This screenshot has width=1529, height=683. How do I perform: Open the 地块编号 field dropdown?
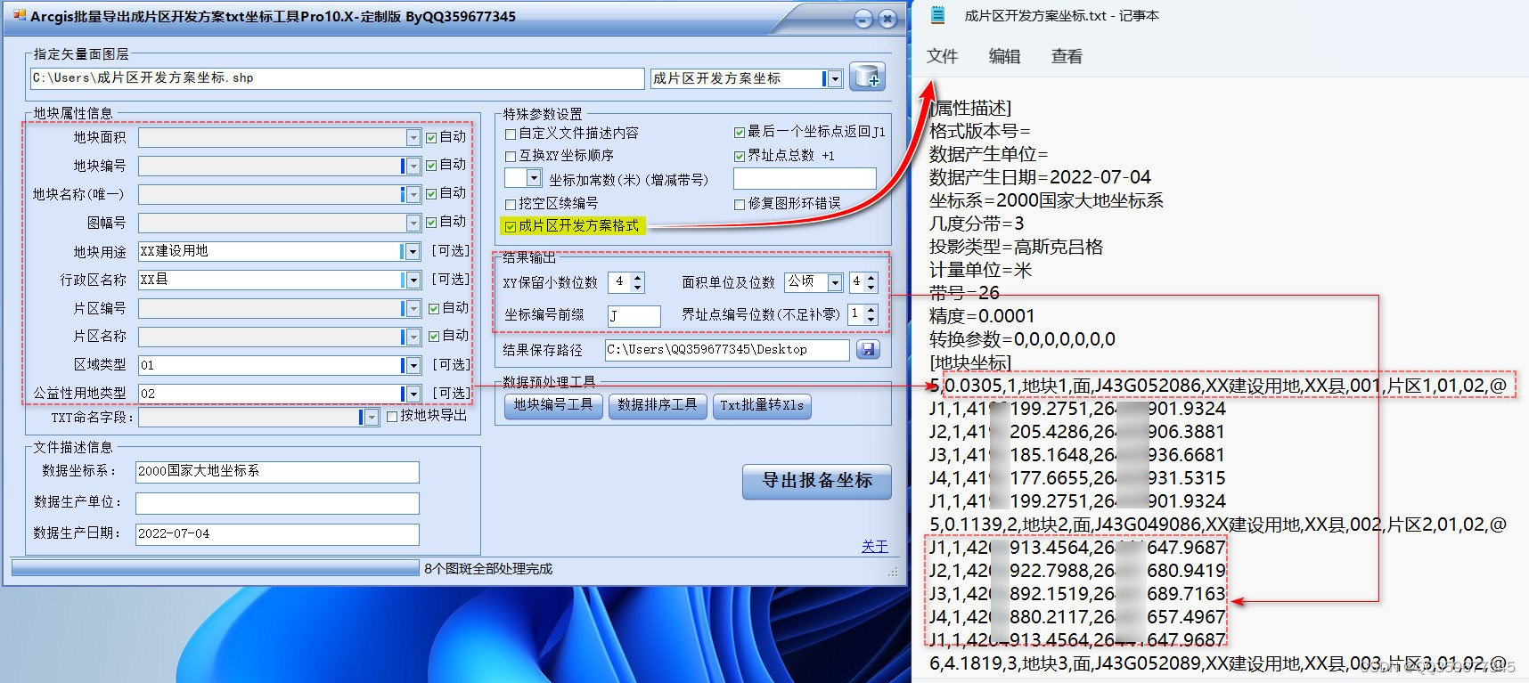pyautogui.click(x=413, y=166)
